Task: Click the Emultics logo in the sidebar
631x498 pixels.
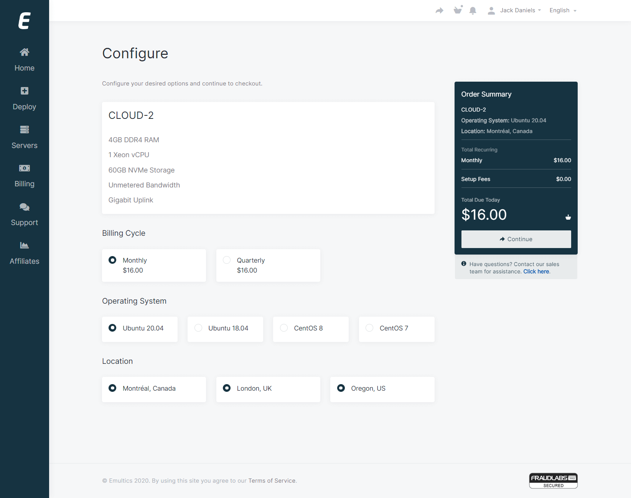Action: click(x=24, y=21)
